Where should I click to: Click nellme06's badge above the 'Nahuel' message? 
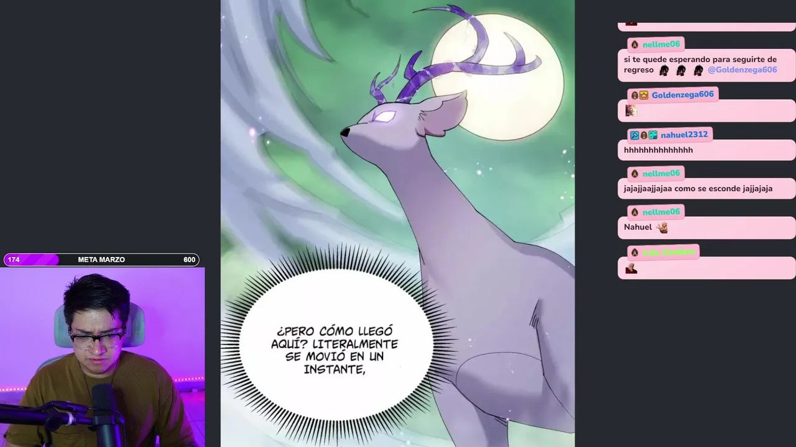[x=634, y=212]
